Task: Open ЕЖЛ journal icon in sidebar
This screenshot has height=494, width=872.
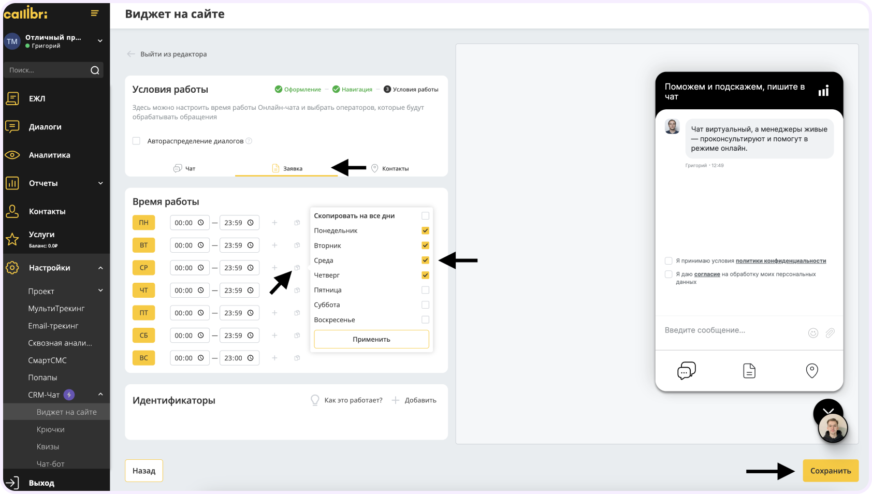Action: tap(12, 98)
